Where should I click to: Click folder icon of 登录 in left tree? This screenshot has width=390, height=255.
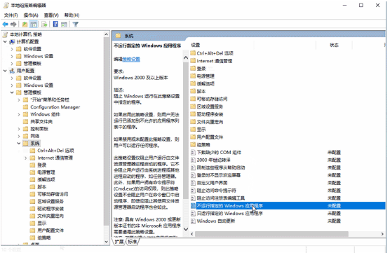32,165
